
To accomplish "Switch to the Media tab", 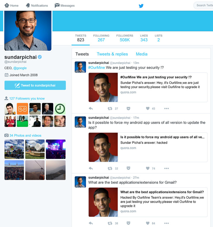I will tap(142, 54).
